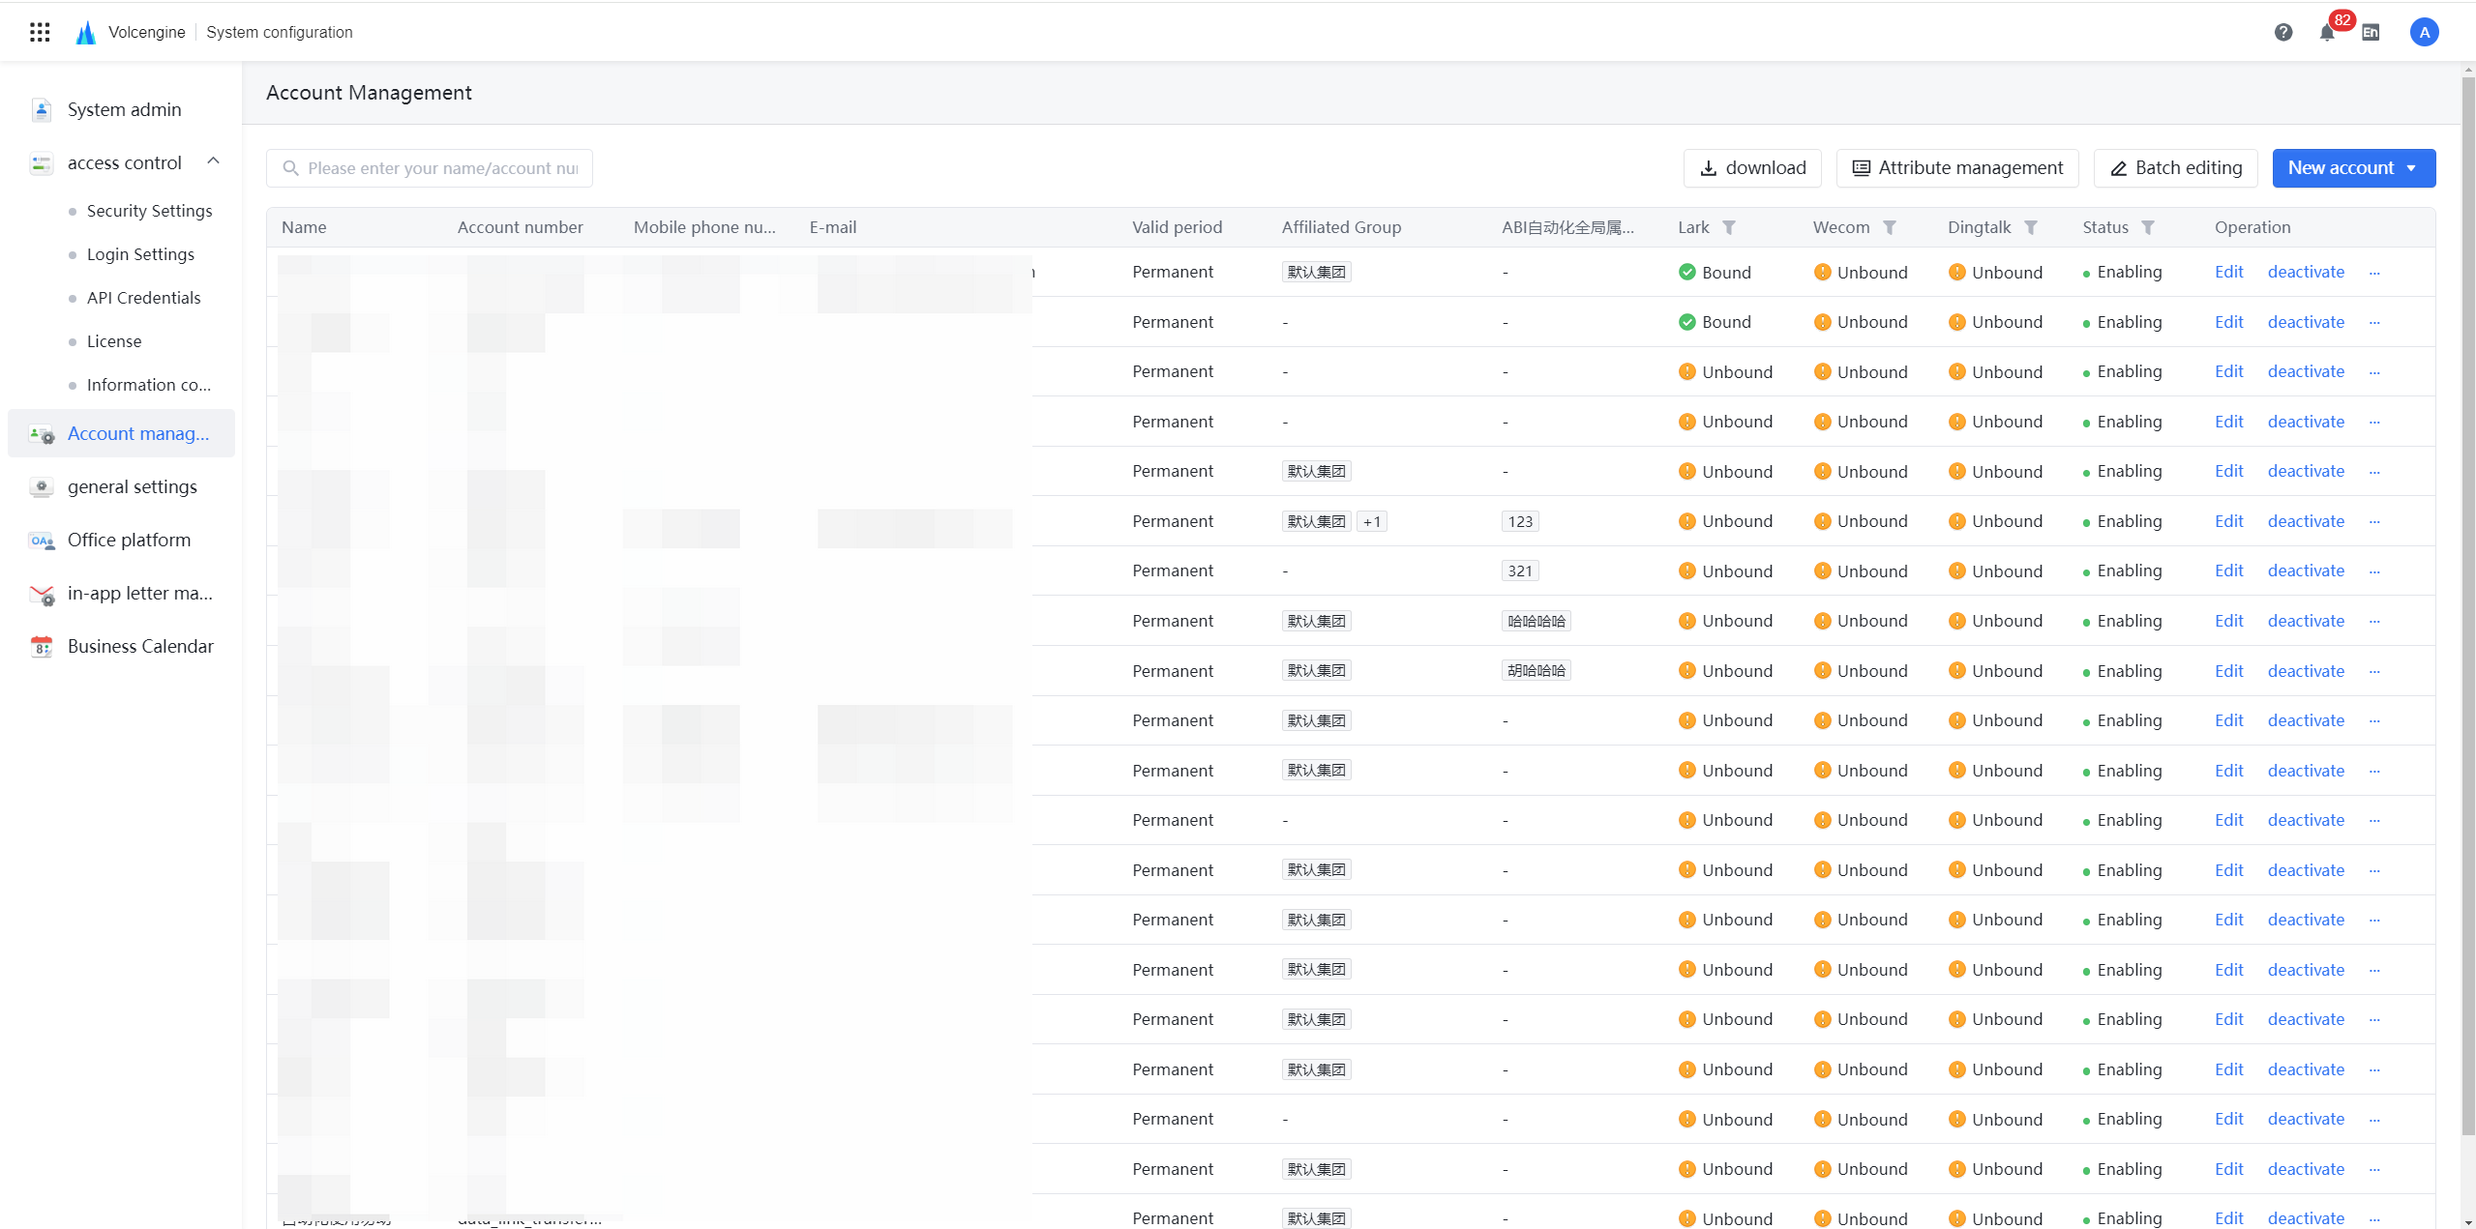Click System configuration in the header
The height and width of the screenshot is (1229, 2476).
click(x=279, y=32)
